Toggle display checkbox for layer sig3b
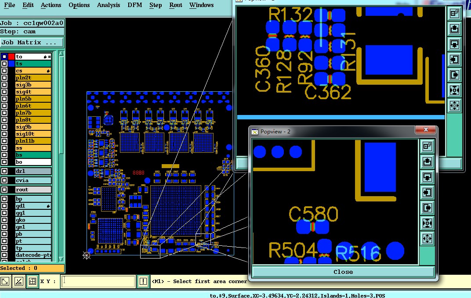Screen dimensions: 471x298 click(4, 85)
